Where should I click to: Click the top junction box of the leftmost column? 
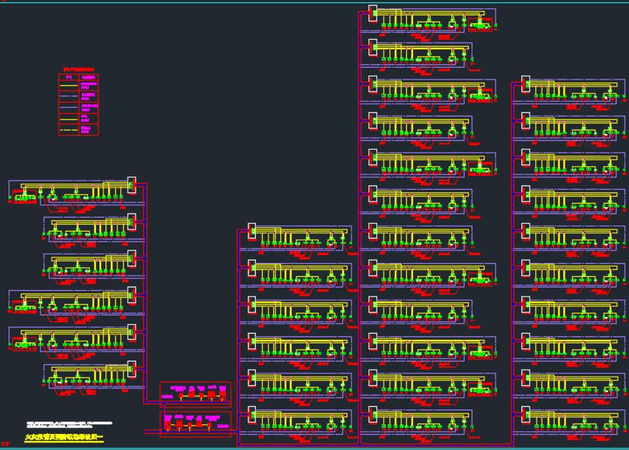coord(131,184)
